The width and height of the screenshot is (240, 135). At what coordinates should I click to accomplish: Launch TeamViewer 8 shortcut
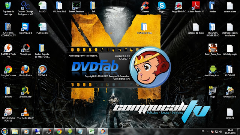pyautogui.click(x=25, y=27)
